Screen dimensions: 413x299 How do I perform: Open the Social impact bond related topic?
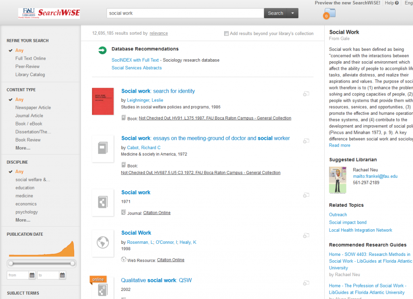[348, 222]
